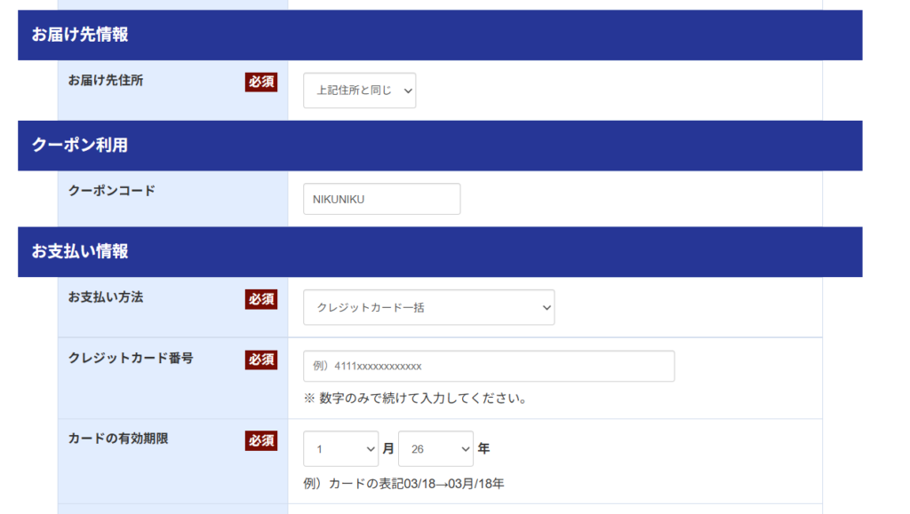Image resolution: width=910 pixels, height=514 pixels.
Task: Expand the expiry month dropdown showing 1
Action: pyautogui.click(x=340, y=449)
